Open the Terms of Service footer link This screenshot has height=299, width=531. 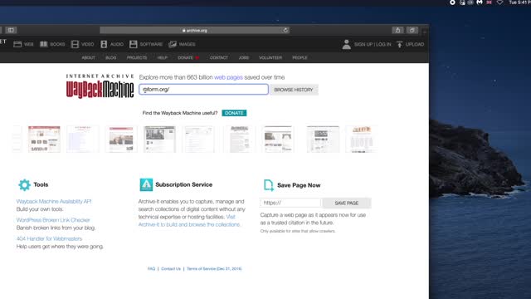pos(214,269)
